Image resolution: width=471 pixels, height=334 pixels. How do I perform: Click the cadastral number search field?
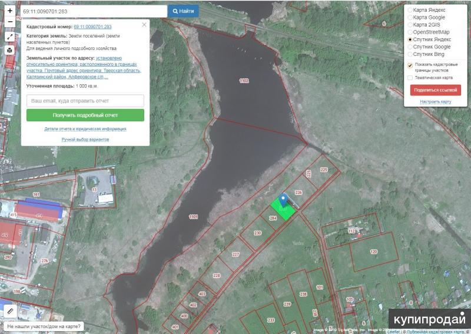point(93,11)
